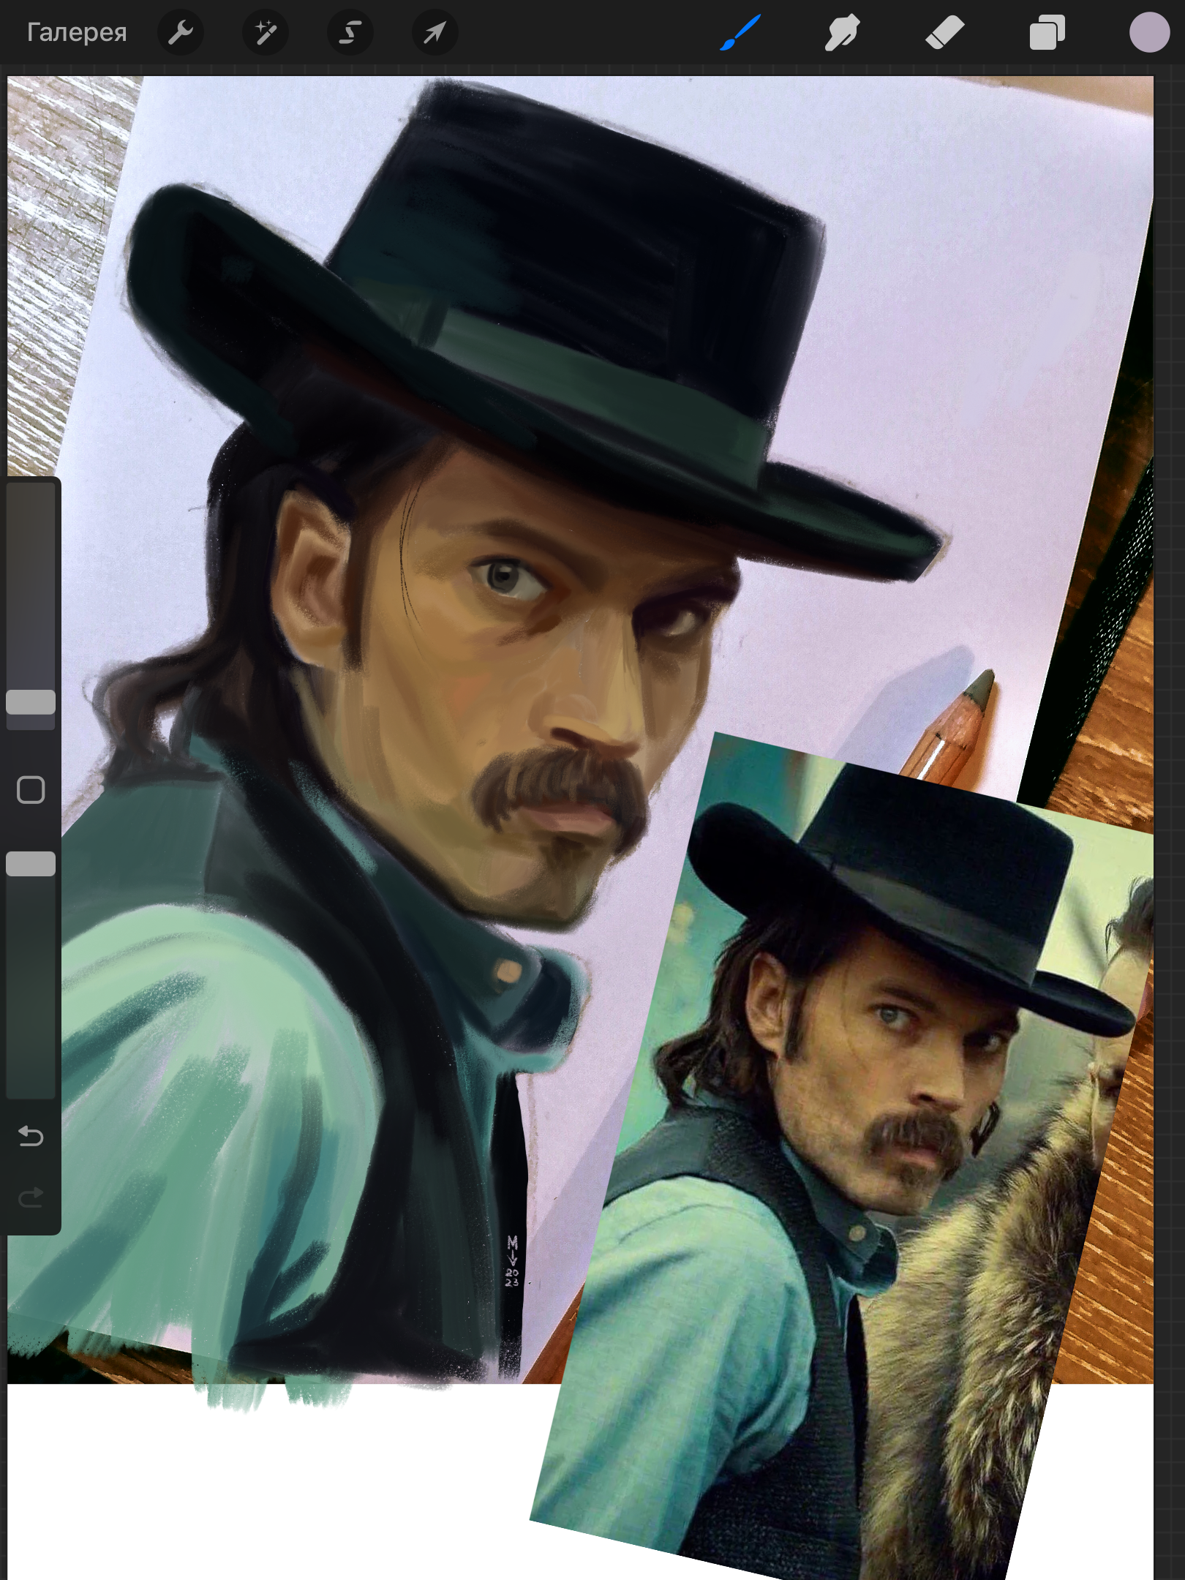
Task: Open the Adjustments magic wand menu
Action: tap(265, 33)
